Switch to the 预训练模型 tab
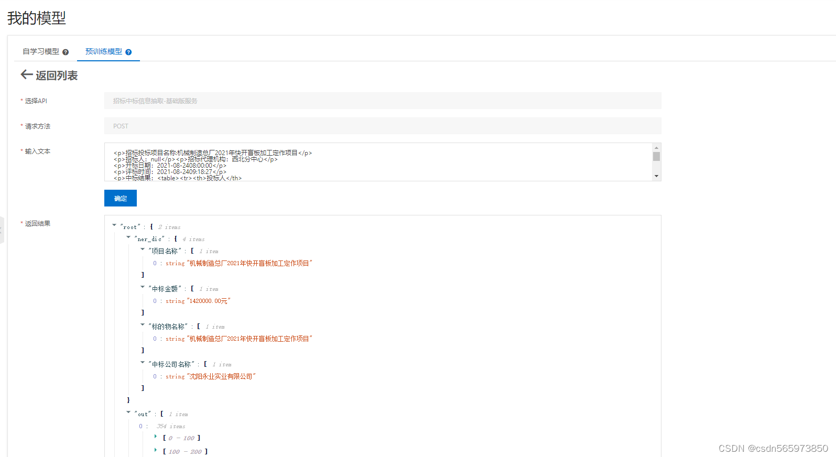Viewport: 836px width, 457px height. coord(104,51)
